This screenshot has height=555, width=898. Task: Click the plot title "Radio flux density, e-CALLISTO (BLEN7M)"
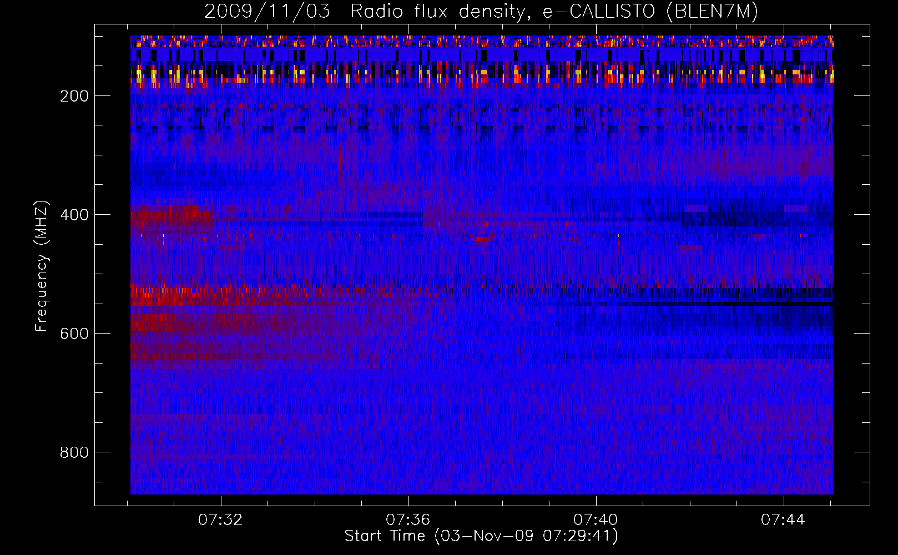554,11
